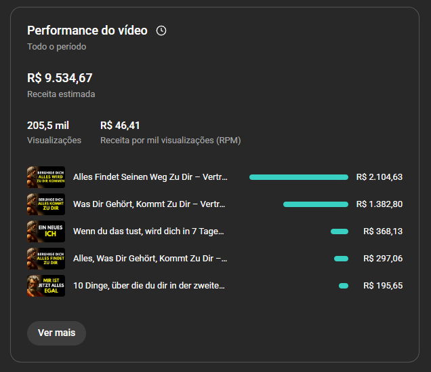Screen dimensions: 431x372
Task: Click the Wenn du das tust video title
Action: point(148,231)
